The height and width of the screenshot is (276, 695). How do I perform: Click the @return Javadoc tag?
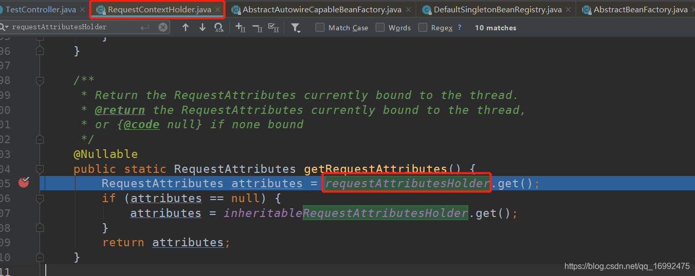[x=120, y=110]
